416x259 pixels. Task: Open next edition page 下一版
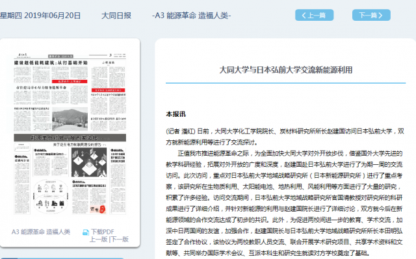120,240
